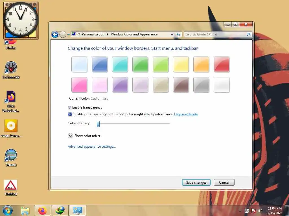Choose the gray Slate swatch
The image size is (289, 216).
201,85
